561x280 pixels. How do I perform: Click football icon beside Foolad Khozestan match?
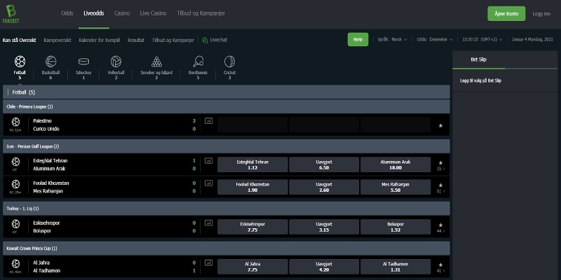click(15, 184)
